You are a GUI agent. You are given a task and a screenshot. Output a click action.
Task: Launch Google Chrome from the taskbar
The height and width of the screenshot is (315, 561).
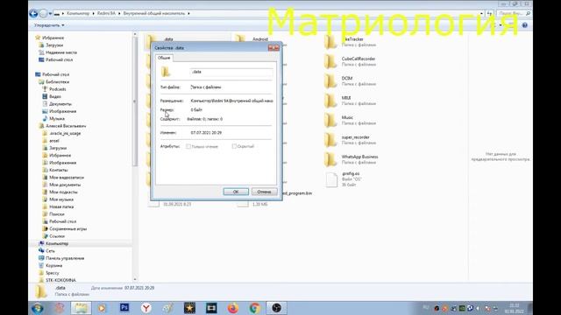(x=255, y=307)
